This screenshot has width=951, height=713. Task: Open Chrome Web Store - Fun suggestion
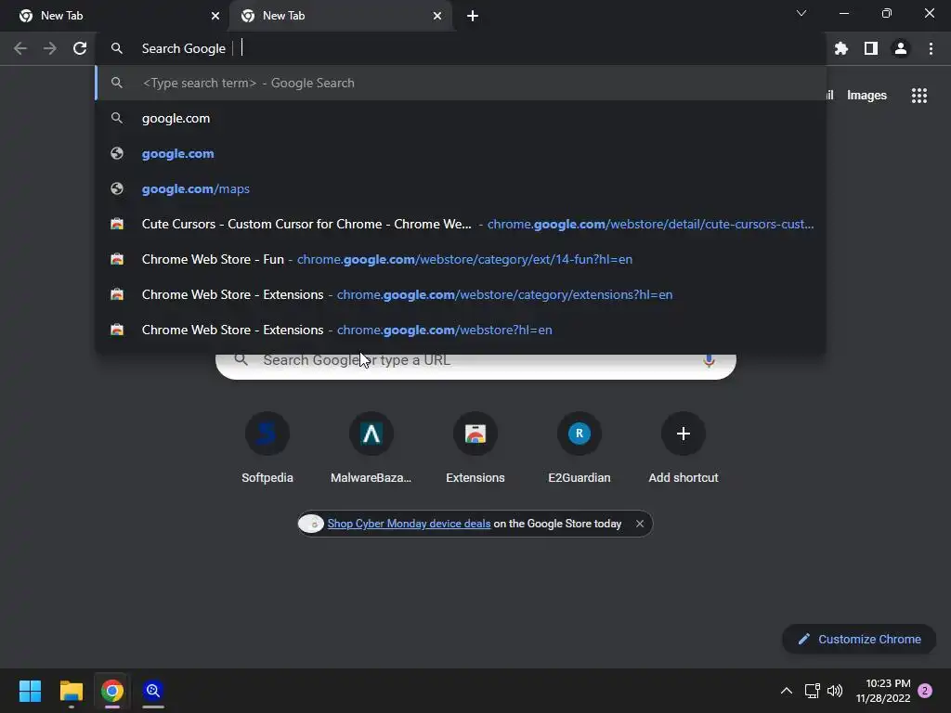pyautogui.click(x=461, y=259)
